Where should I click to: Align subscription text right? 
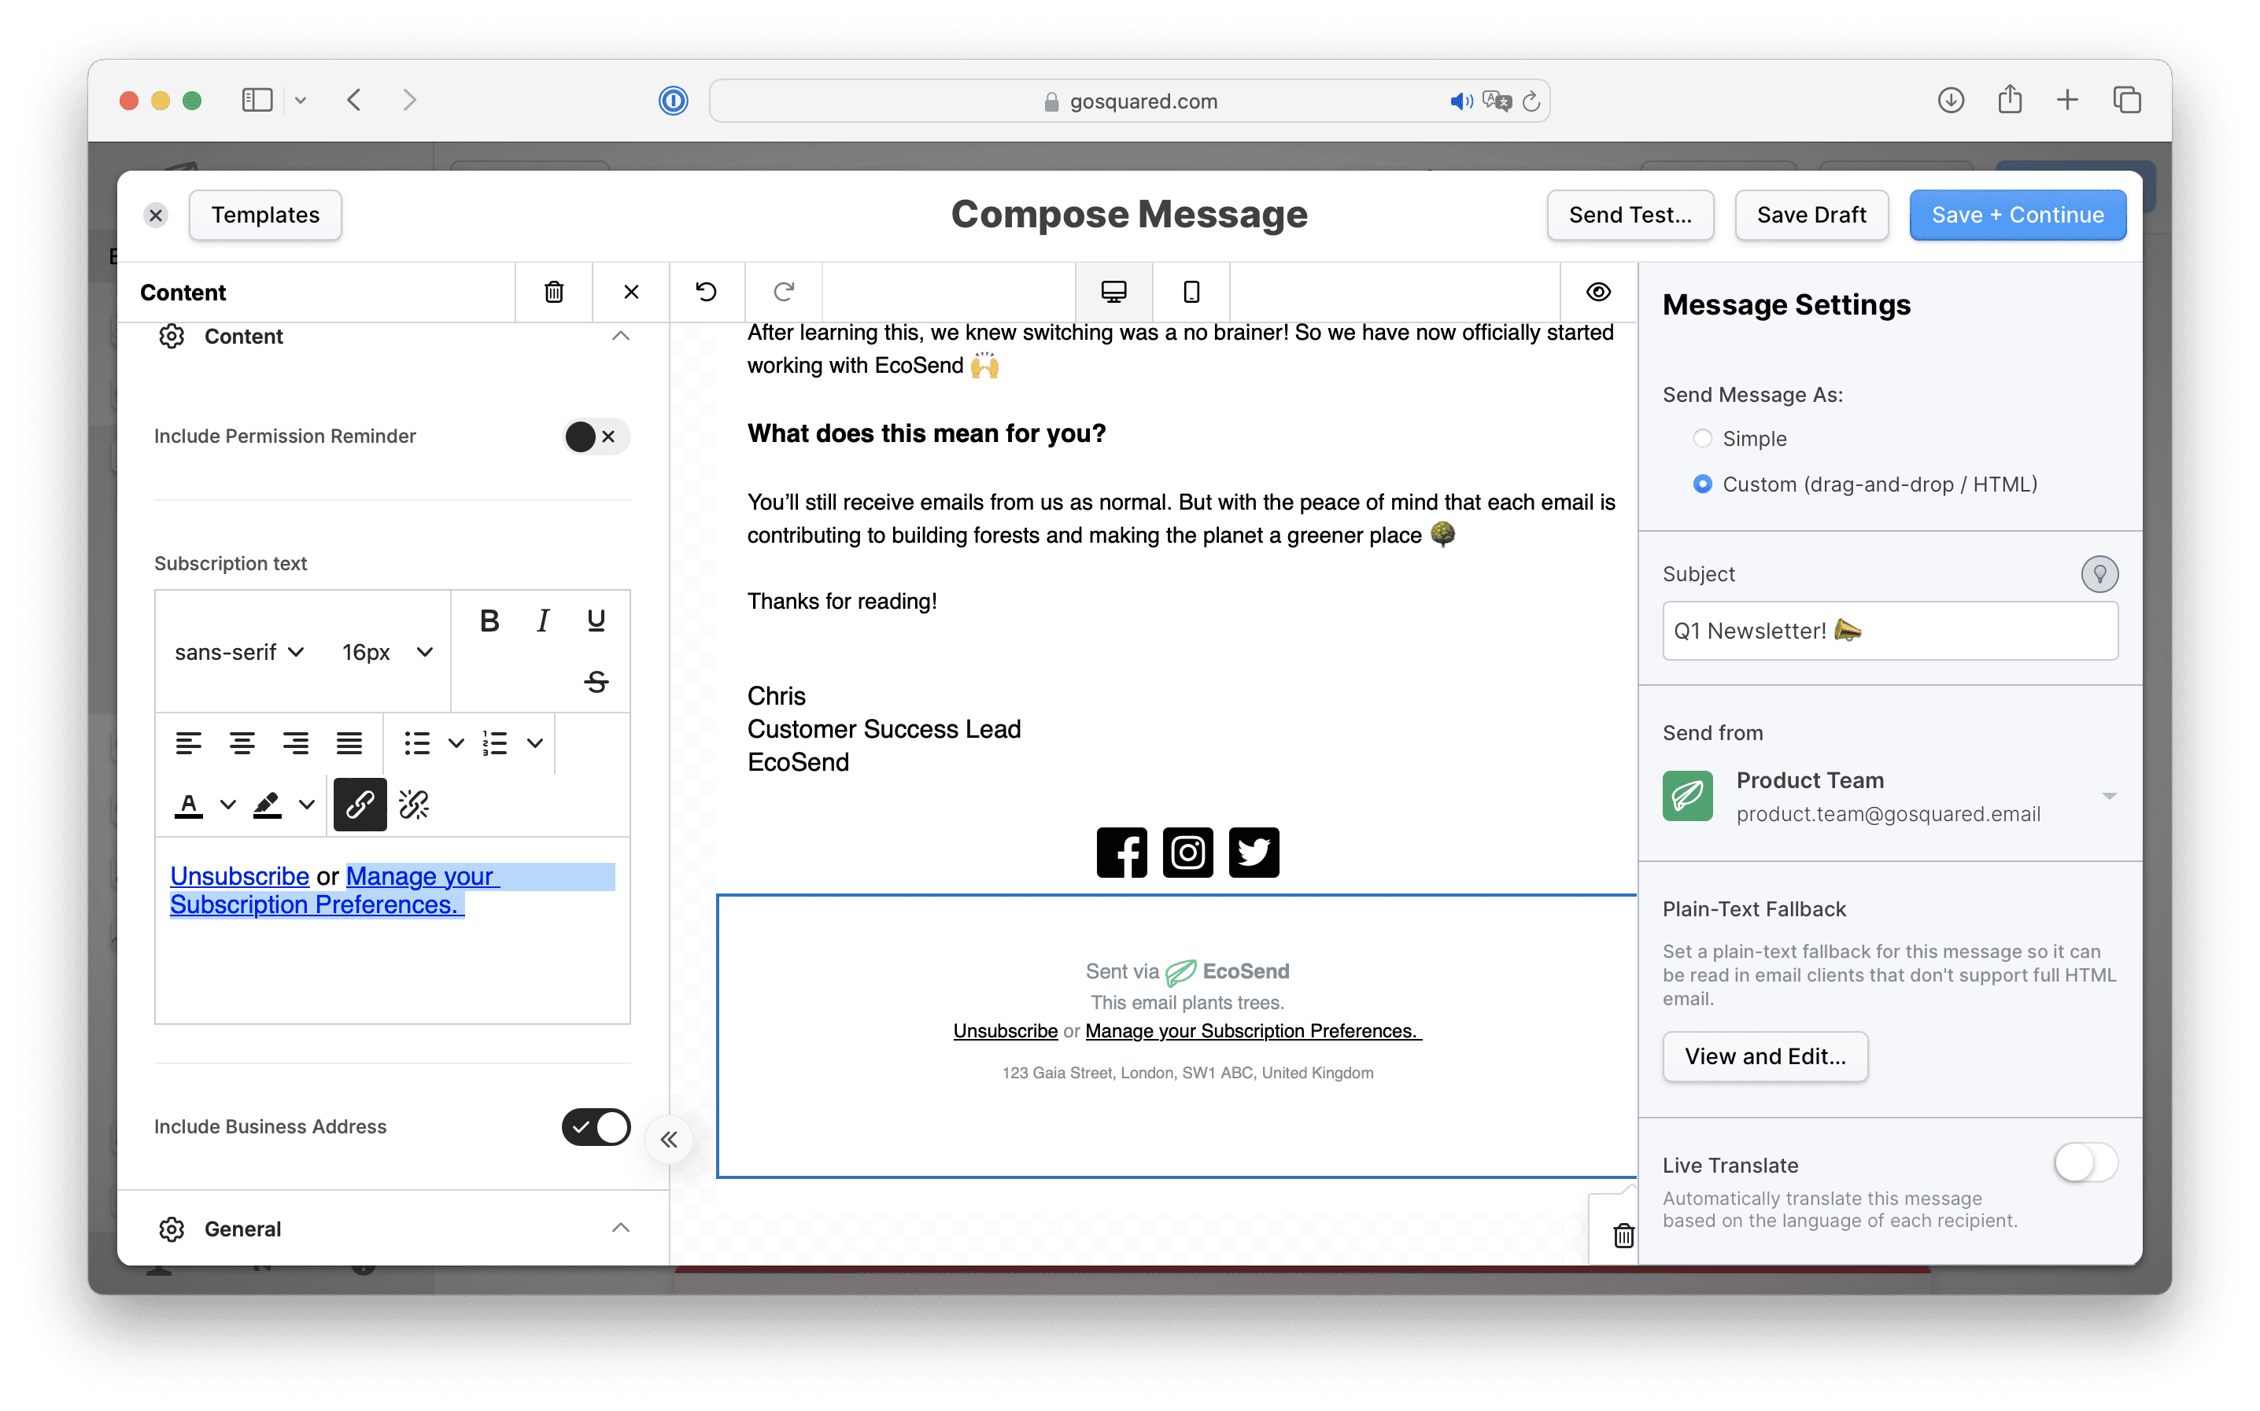[x=296, y=744]
